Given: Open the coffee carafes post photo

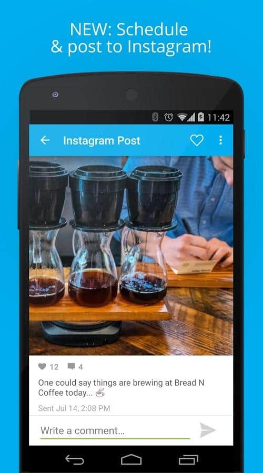Looking at the screenshot, I should 131,255.
